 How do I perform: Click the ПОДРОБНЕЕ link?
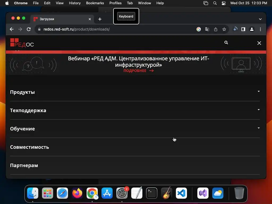click(x=138, y=71)
